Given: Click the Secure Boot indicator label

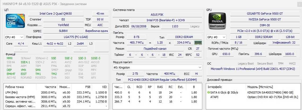Looking at the screenshot, I should pos(265,64).
